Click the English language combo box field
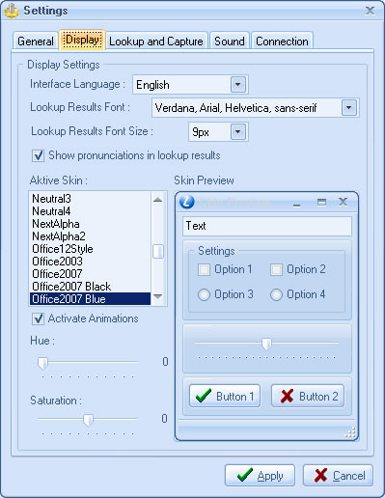 pos(190,85)
